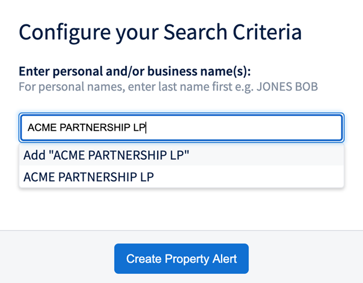The width and height of the screenshot is (363, 283).
Task: Submit the form with Create Property Alert
Action: (x=181, y=259)
